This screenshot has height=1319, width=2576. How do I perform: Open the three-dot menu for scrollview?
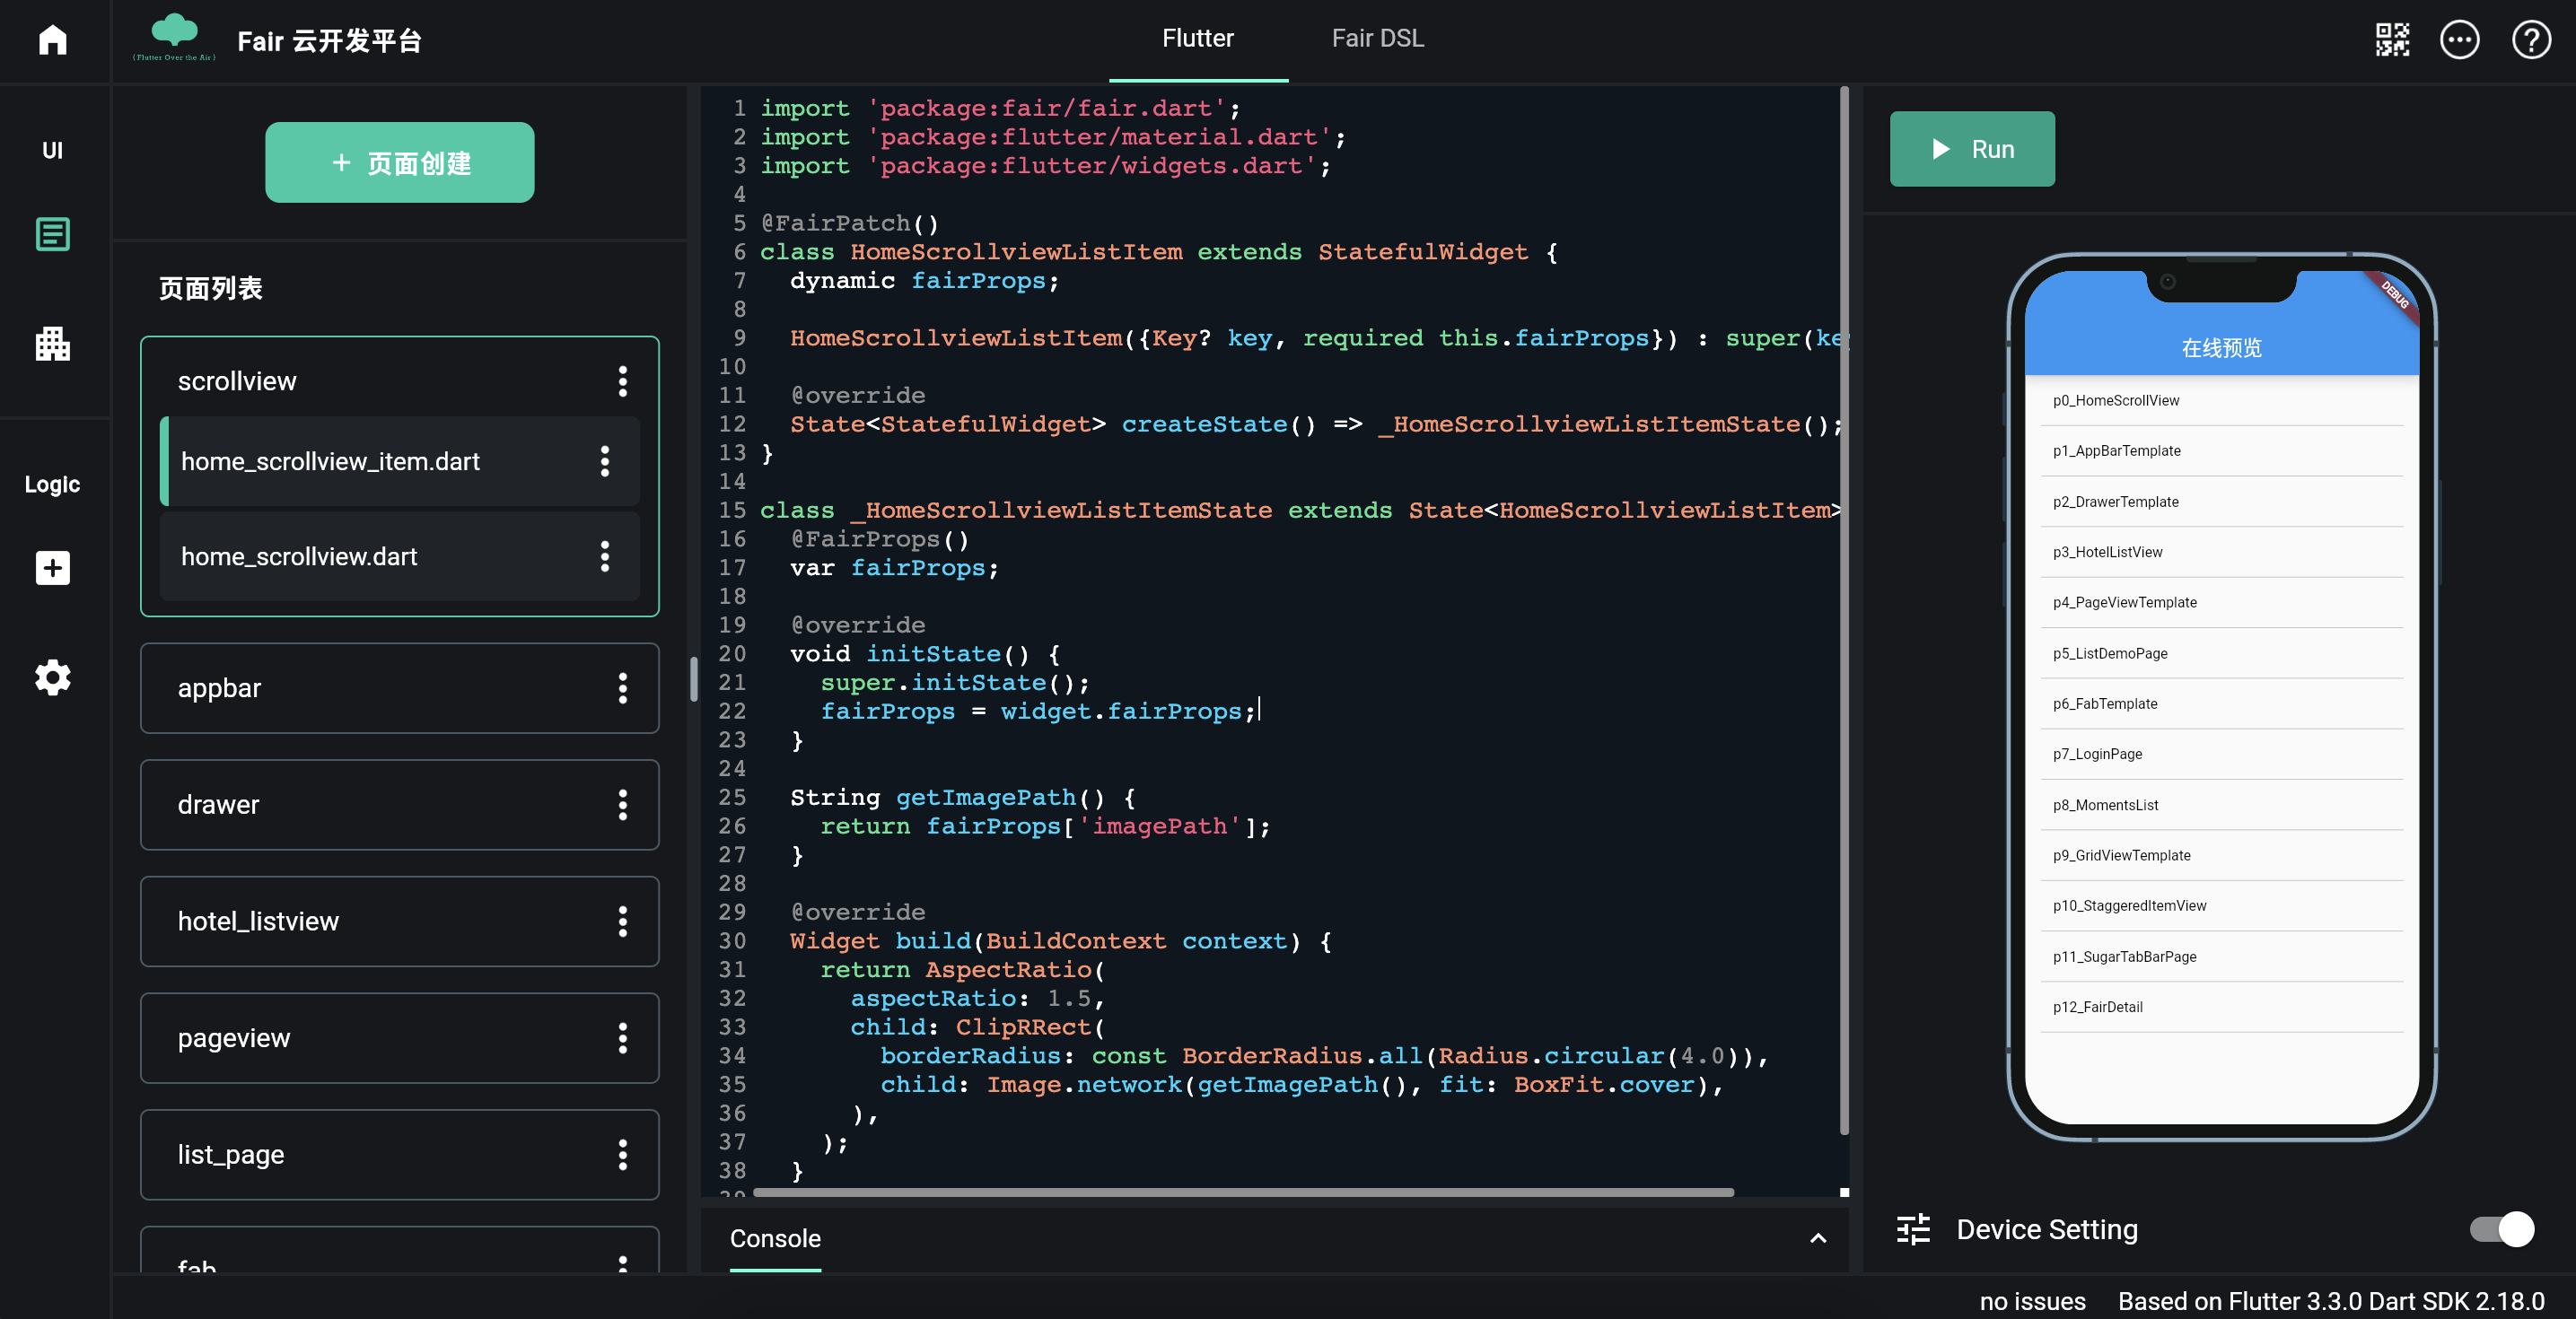coord(622,381)
